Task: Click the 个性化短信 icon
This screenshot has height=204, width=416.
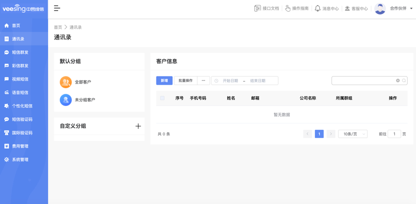Action: 7,106
